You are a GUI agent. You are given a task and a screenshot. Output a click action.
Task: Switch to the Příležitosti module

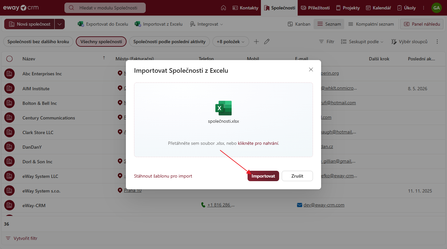pyautogui.click(x=315, y=8)
